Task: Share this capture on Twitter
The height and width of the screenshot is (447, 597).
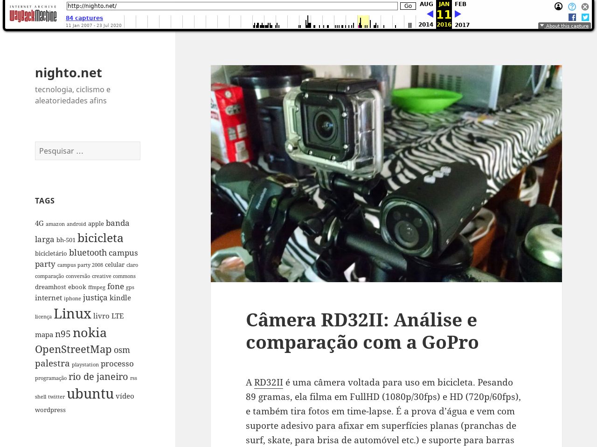Action: (585, 17)
